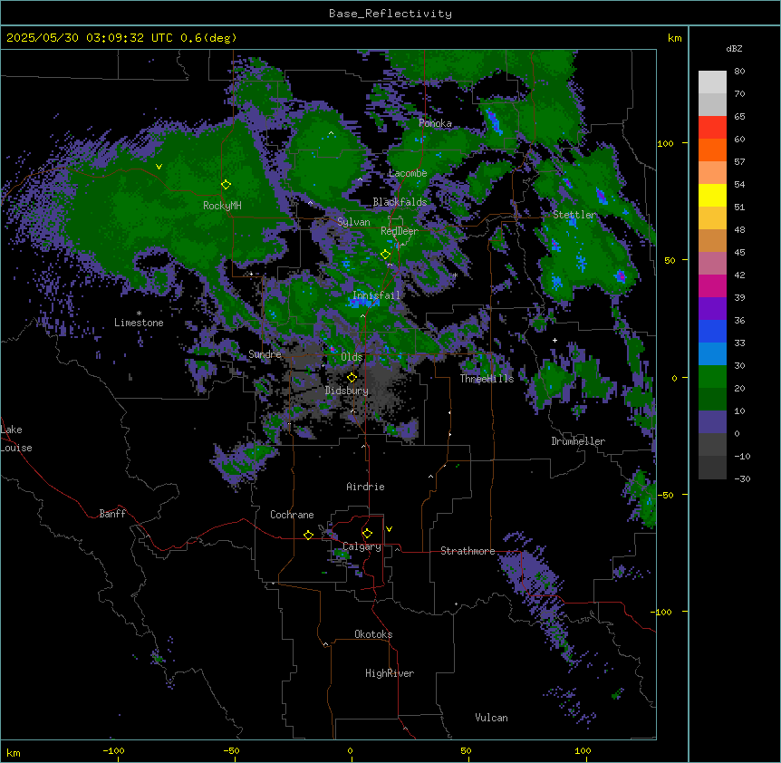
Task: Click the Stettler city label
Action: click(x=574, y=215)
